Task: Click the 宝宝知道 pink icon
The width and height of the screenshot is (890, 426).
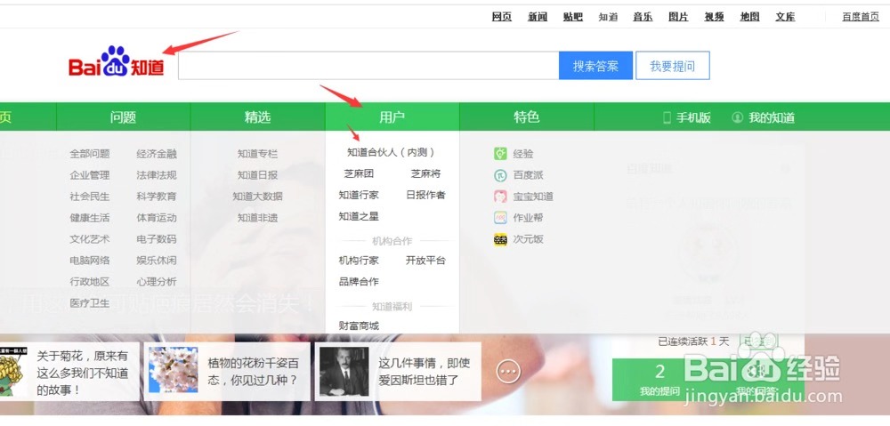Action: 500,197
